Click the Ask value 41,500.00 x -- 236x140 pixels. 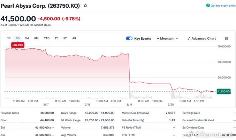pos(44,135)
